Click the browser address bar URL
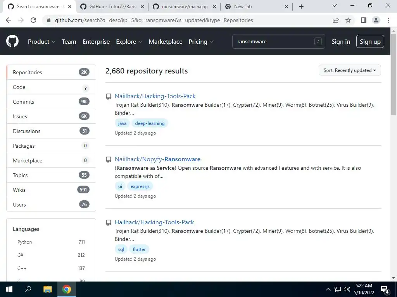Viewport: 397px width, 297px height. click(x=154, y=20)
